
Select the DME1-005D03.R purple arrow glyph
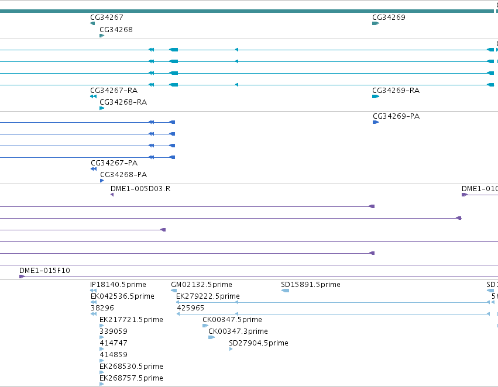coord(112,195)
